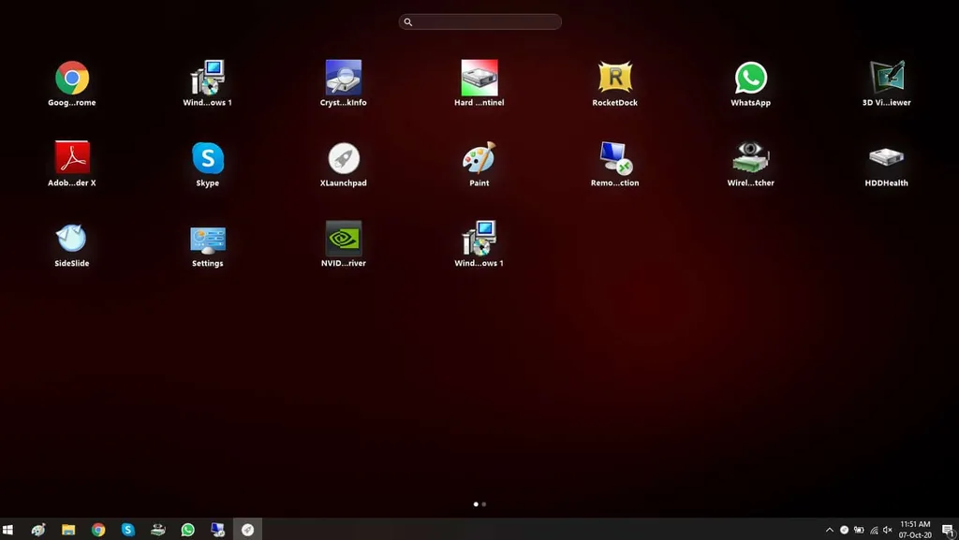Click Skype icon in the taskbar
Screen dimensions: 959x540
tap(127, 530)
